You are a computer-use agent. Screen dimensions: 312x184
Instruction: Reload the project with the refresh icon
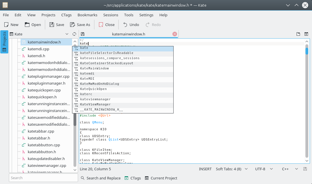tap(74, 34)
